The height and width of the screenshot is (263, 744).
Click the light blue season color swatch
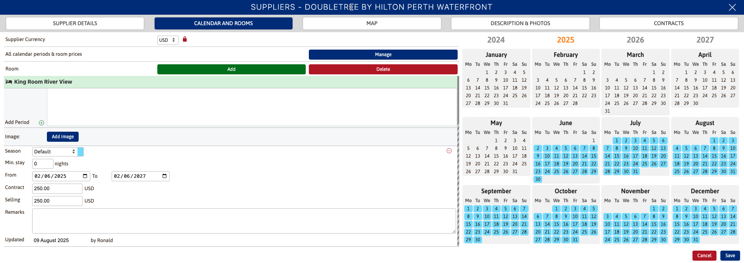coord(81,152)
